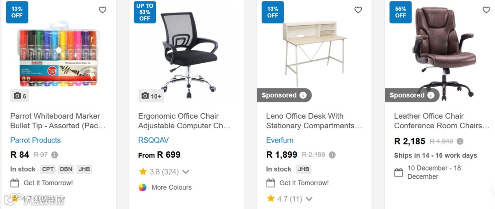The height and width of the screenshot is (209, 495).
Task: Click Sponsored info icon on Leather Office Chair
Action: coord(431,95)
